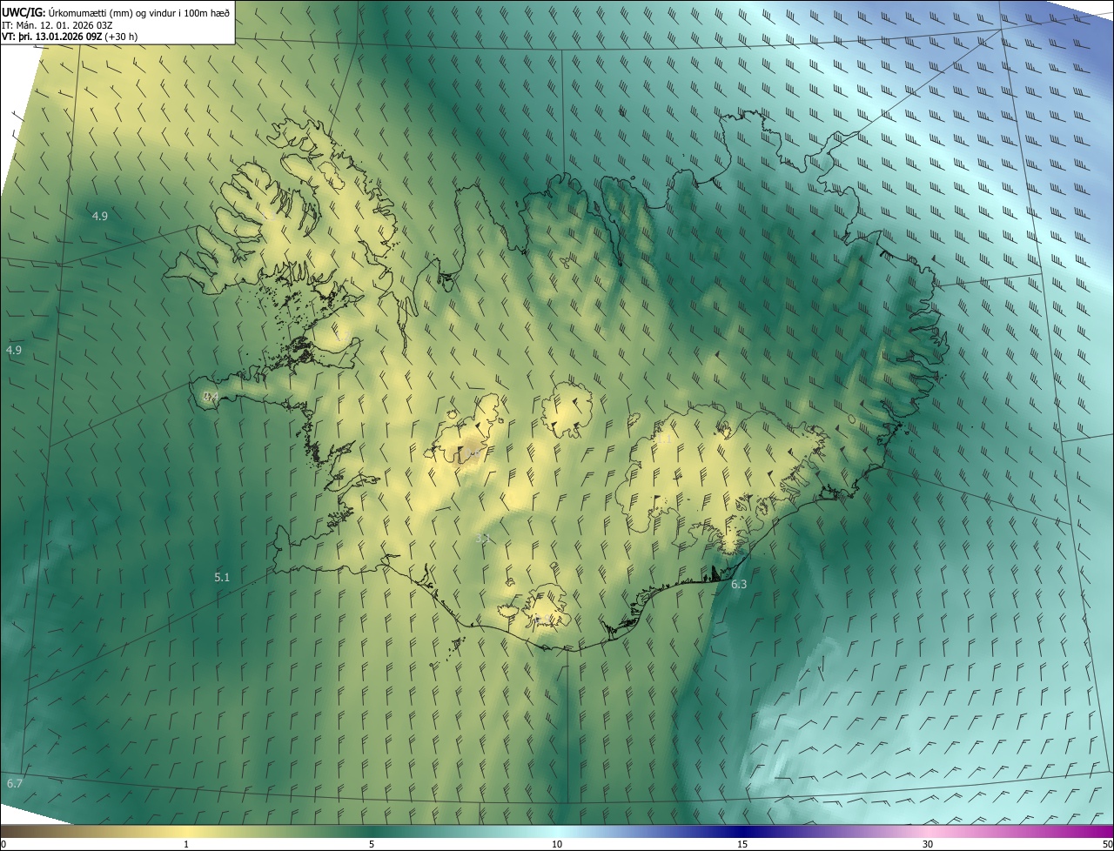
Task: Click the faint 3.1 value label in south Iceland
Action: click(x=484, y=539)
